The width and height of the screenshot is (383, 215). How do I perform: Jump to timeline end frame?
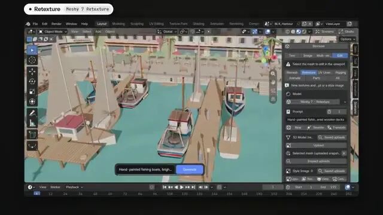point(193,187)
